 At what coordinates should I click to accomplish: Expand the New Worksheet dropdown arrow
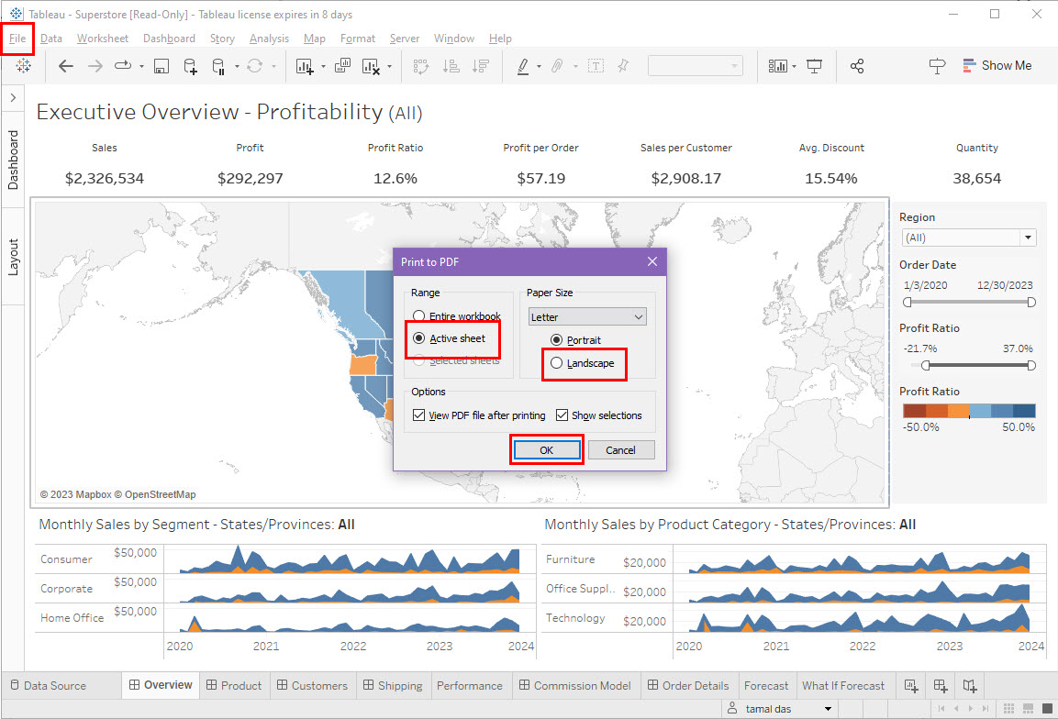pyautogui.click(x=323, y=66)
